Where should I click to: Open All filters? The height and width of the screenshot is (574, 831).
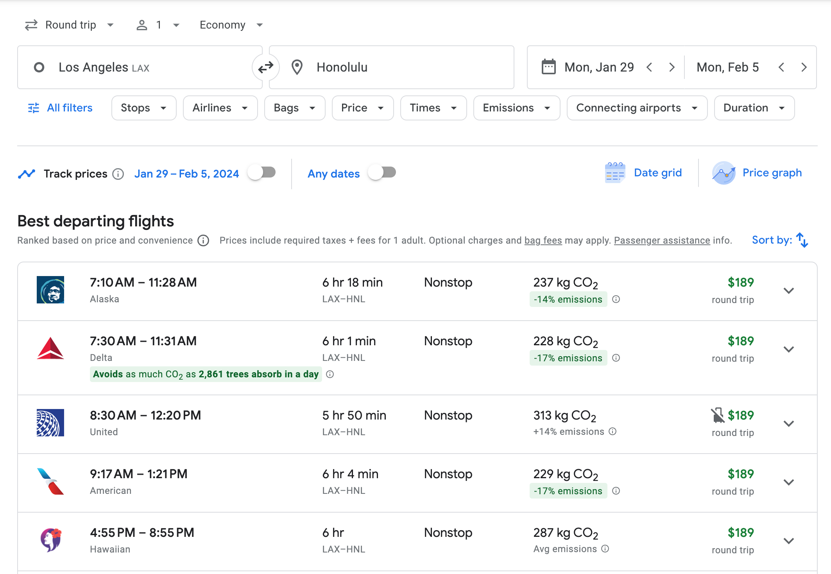coord(61,108)
